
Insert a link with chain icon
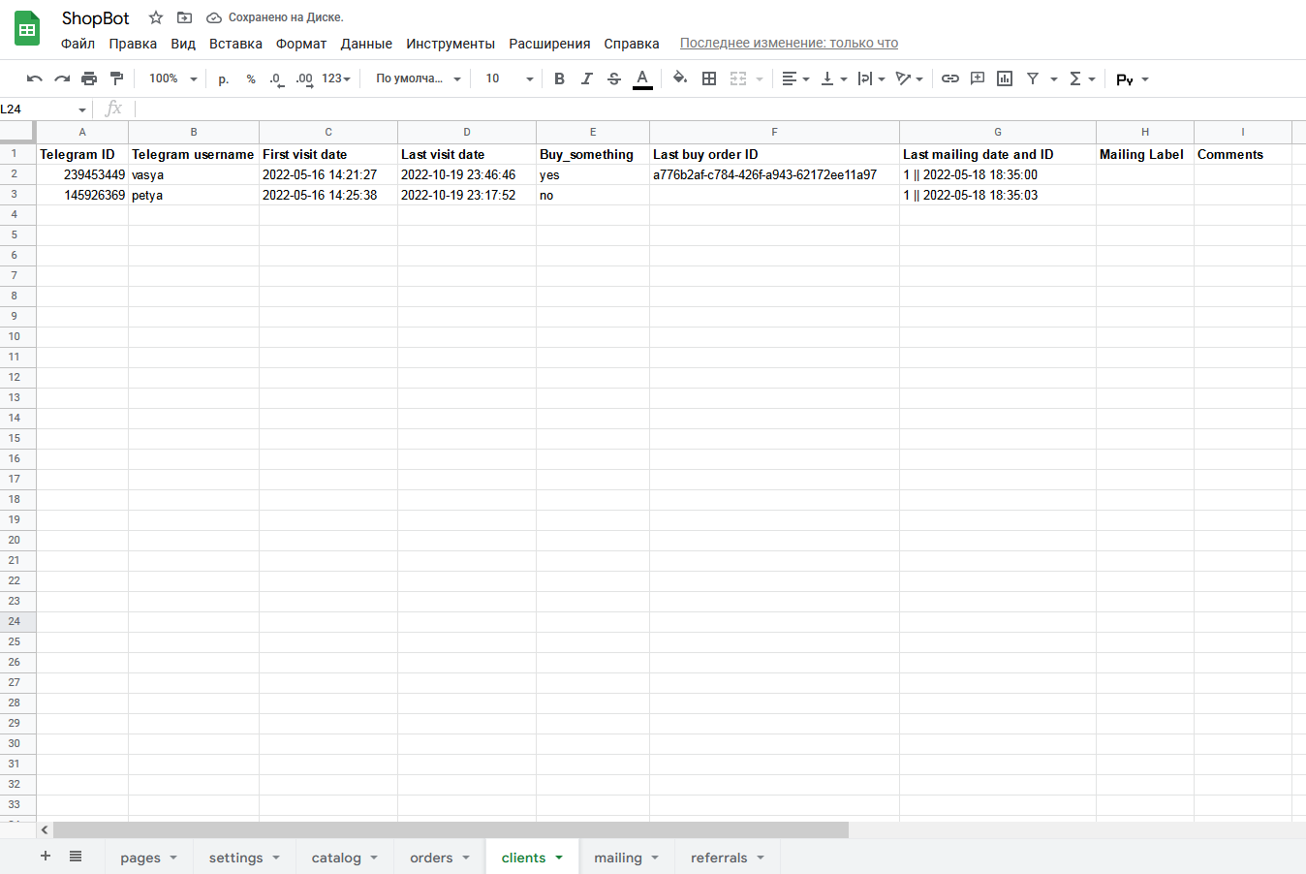pos(950,78)
